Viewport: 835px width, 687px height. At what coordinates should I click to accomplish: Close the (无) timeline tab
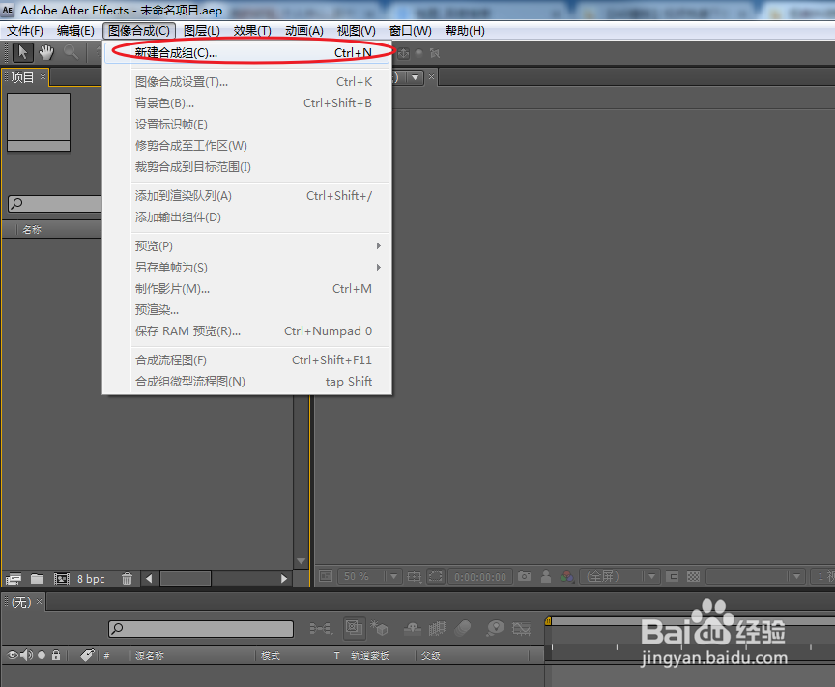click(39, 602)
